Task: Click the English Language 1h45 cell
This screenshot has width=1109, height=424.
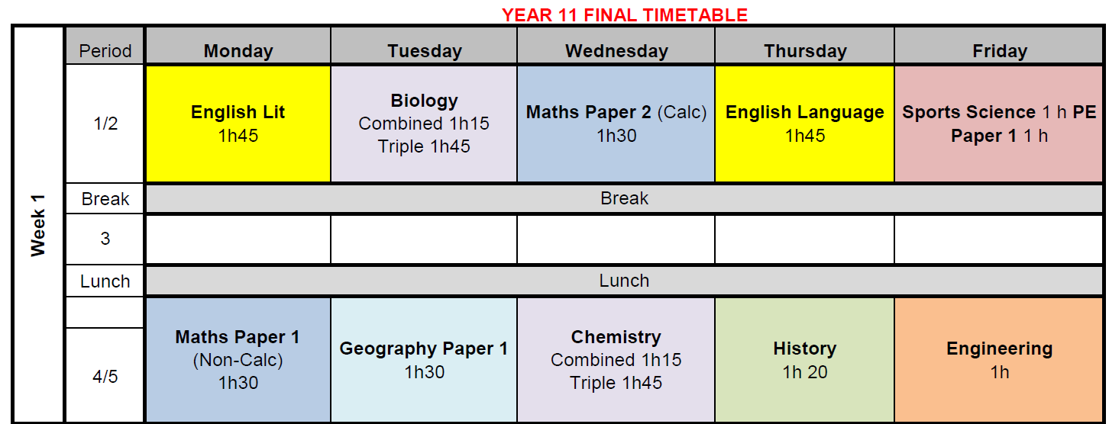Action: [x=804, y=124]
